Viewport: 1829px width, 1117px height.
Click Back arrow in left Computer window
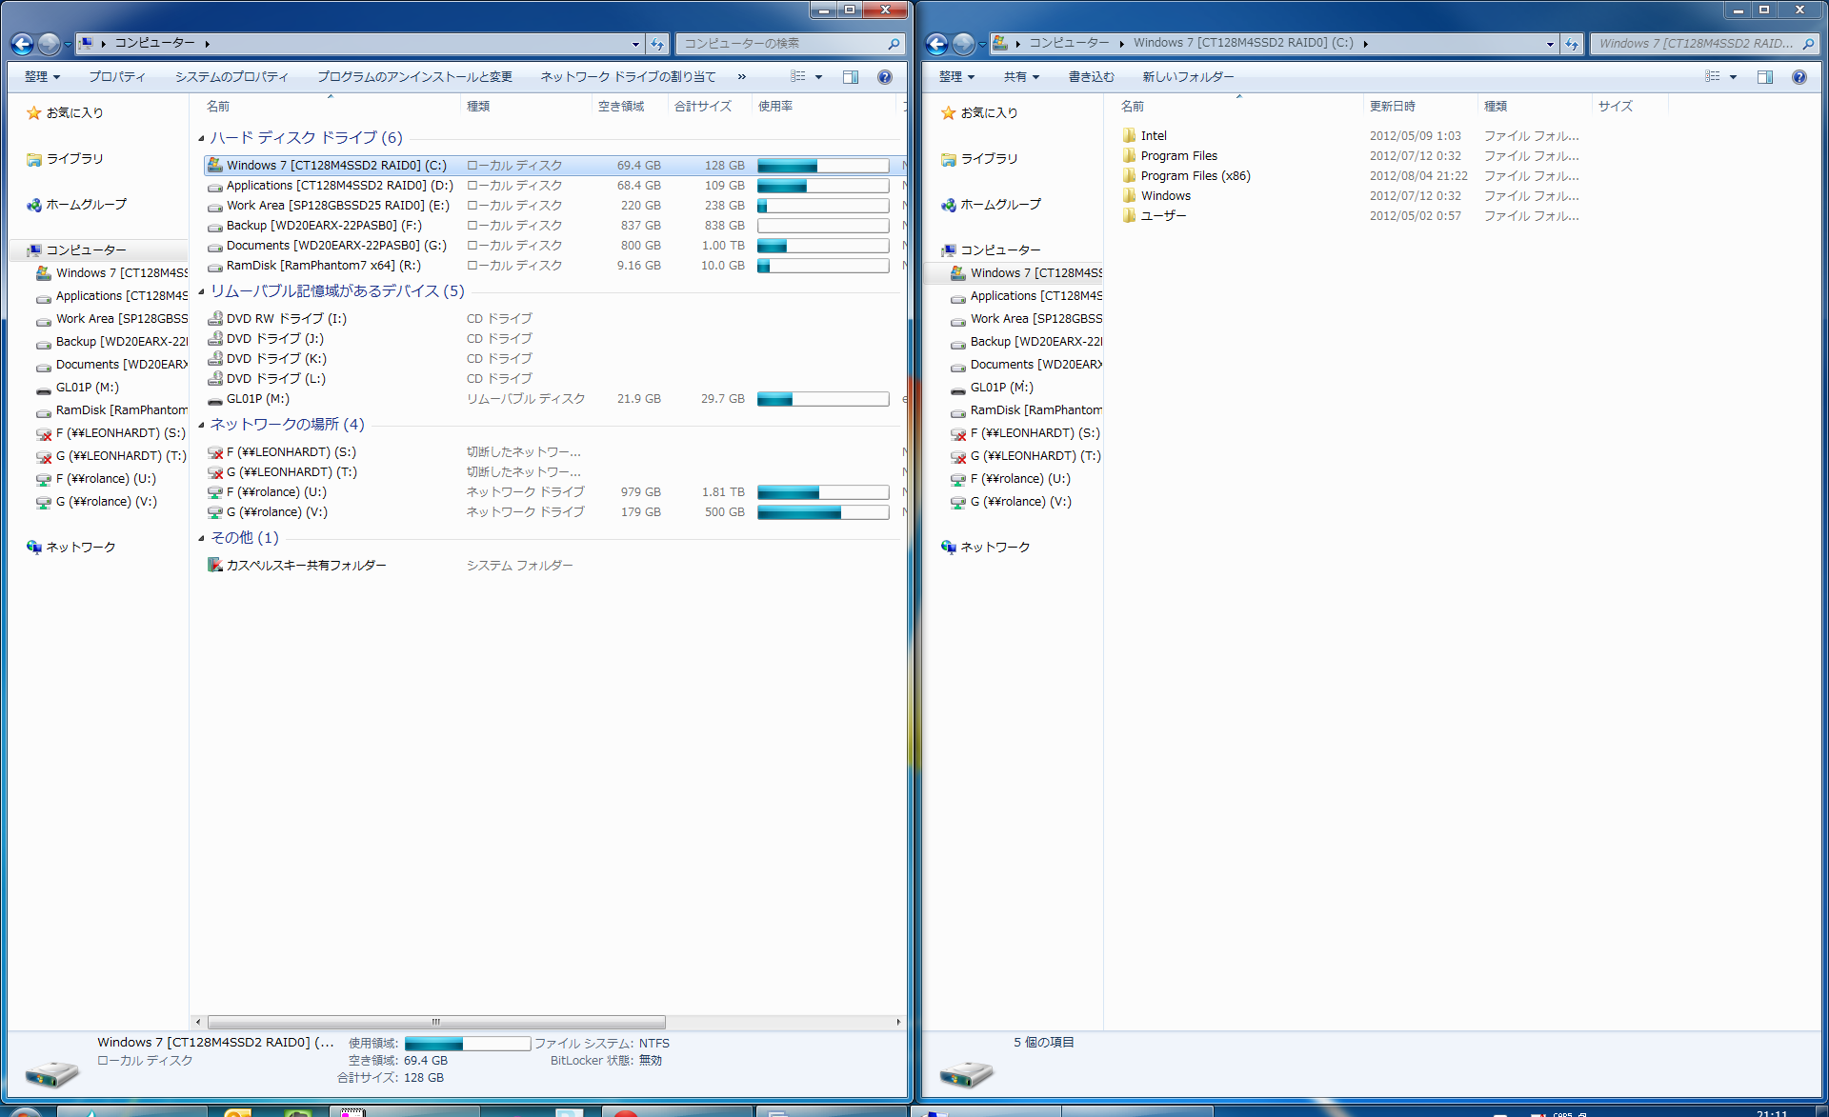(x=23, y=44)
